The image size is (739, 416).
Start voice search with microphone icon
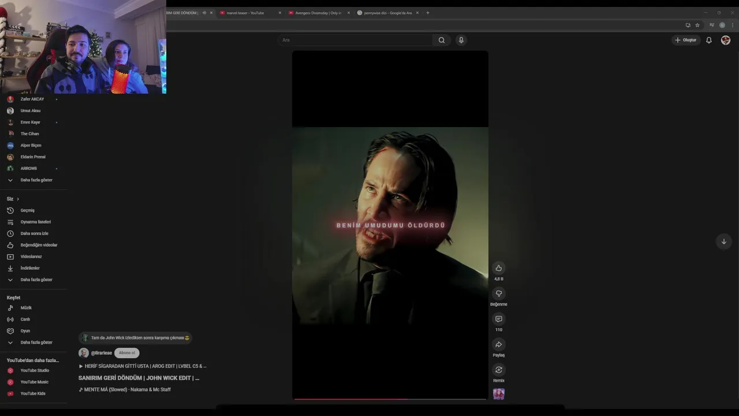click(x=461, y=40)
